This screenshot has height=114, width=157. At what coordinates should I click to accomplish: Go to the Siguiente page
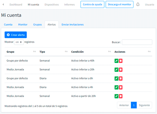coord(144,105)
